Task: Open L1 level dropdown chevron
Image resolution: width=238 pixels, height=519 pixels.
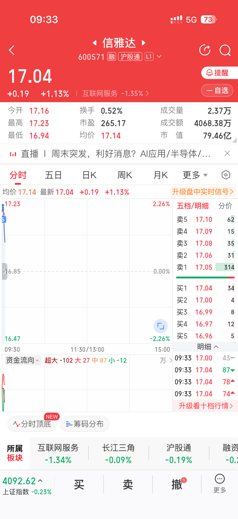Action: pyautogui.click(x=159, y=57)
